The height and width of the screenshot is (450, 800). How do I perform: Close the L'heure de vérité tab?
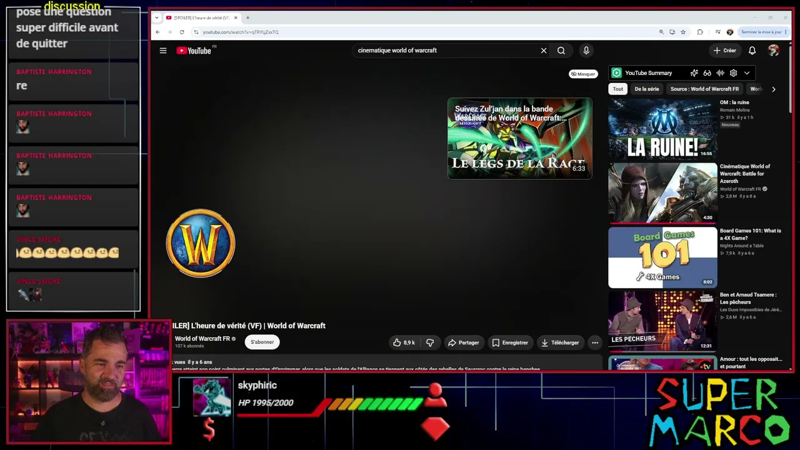tap(236, 17)
